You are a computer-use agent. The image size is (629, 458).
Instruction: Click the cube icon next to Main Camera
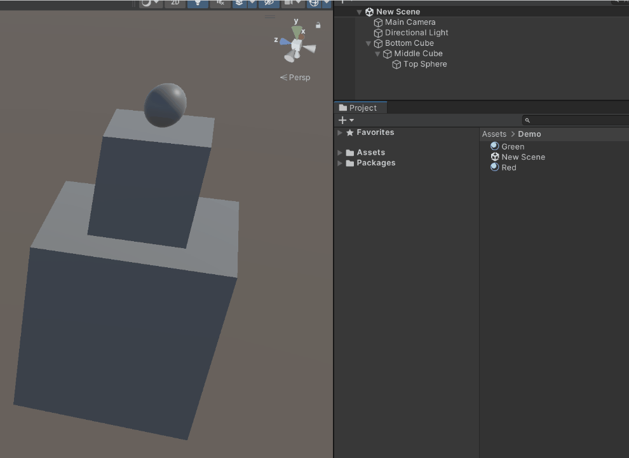(x=378, y=22)
